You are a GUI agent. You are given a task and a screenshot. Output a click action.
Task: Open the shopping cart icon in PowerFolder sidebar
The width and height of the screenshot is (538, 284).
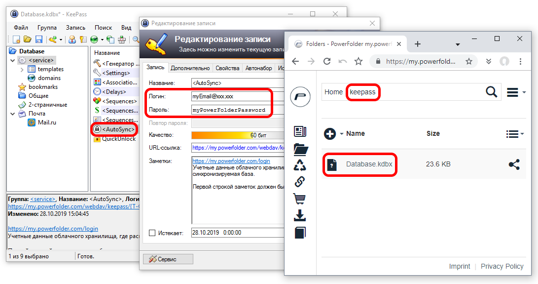coord(300,199)
